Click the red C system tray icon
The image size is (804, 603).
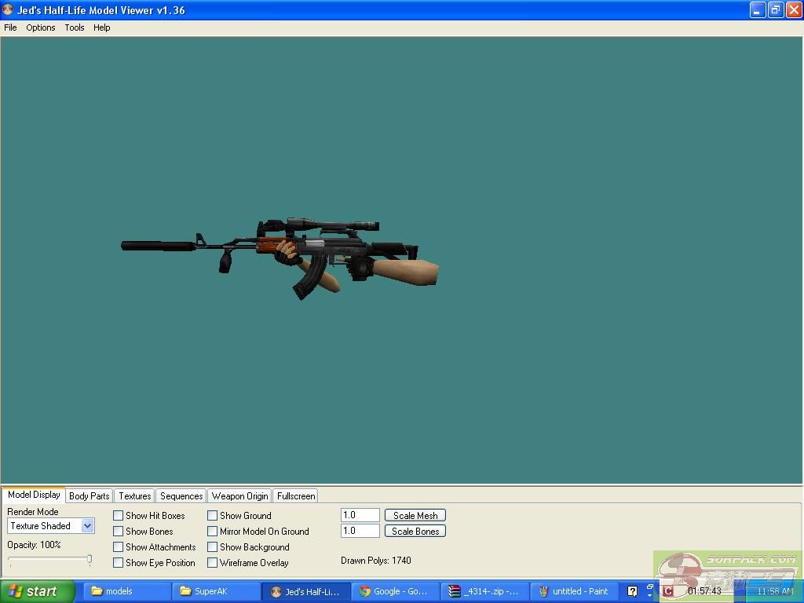click(x=667, y=592)
